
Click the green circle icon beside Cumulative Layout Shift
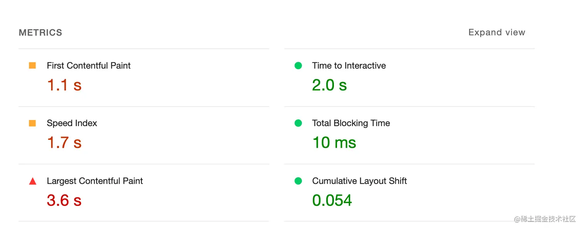pos(298,181)
